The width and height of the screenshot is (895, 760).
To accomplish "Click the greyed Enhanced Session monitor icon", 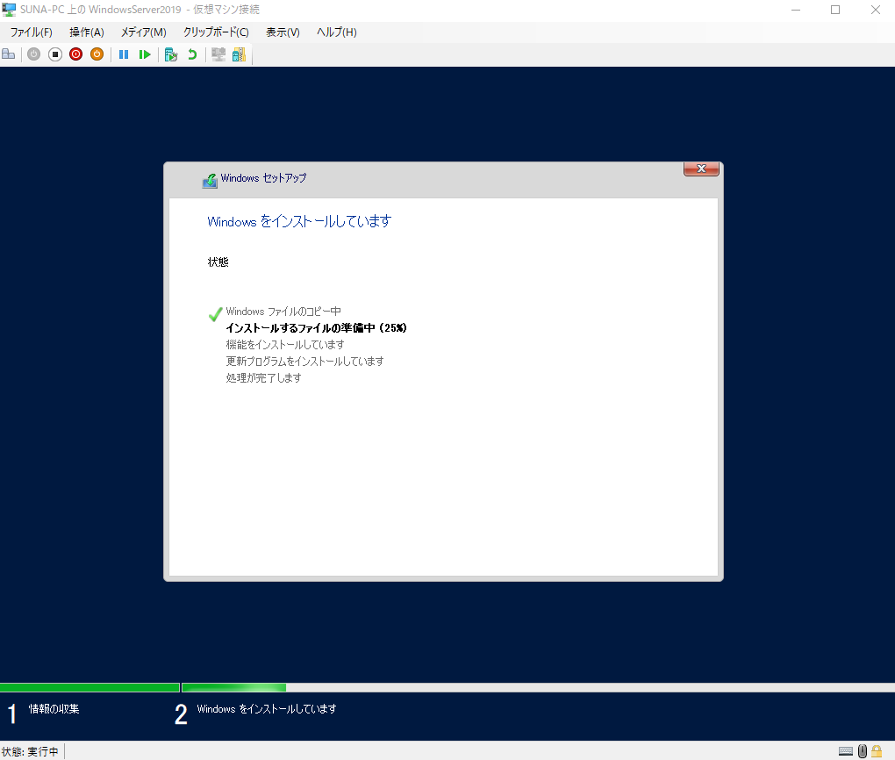I will (x=218, y=54).
